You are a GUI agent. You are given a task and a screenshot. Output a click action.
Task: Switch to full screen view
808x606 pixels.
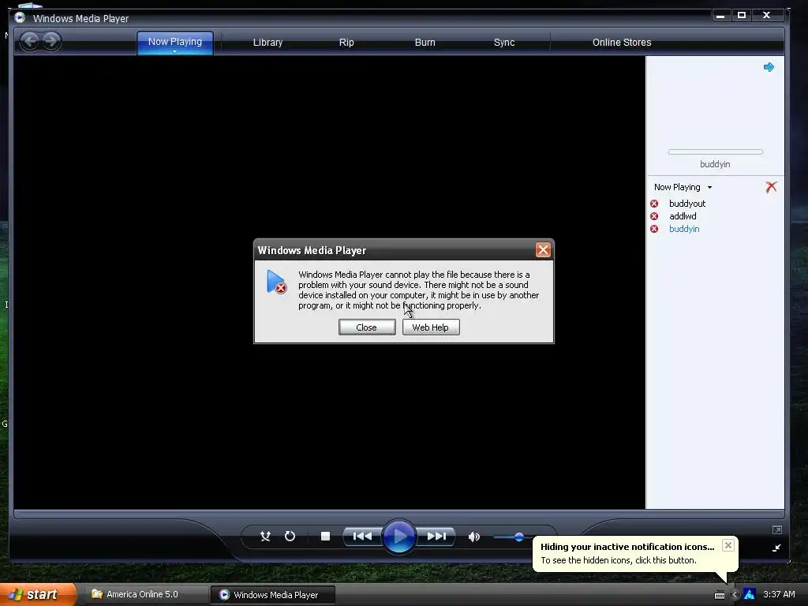(x=777, y=529)
